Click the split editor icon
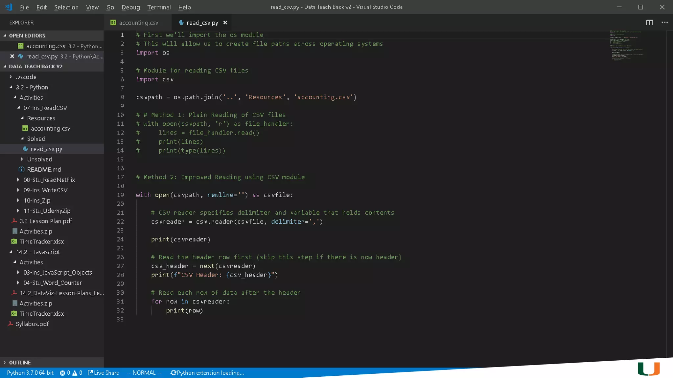 point(649,22)
